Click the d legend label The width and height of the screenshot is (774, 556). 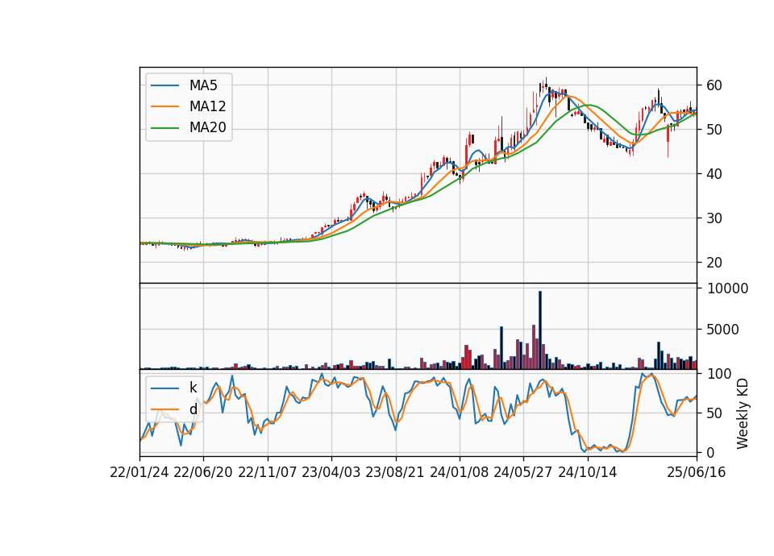coord(193,409)
